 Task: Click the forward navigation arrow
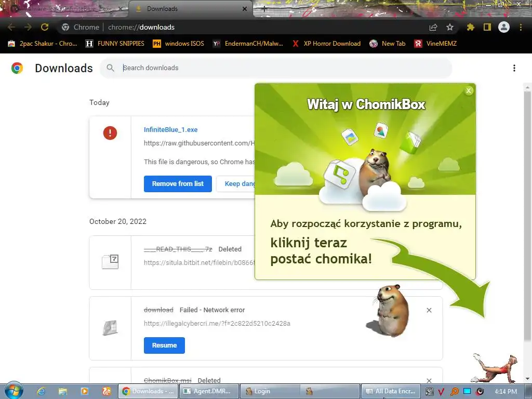[28, 27]
